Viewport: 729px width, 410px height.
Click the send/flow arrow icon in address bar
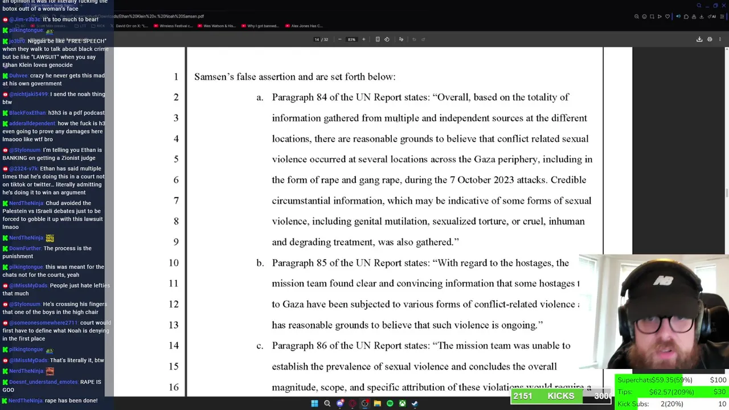click(660, 17)
